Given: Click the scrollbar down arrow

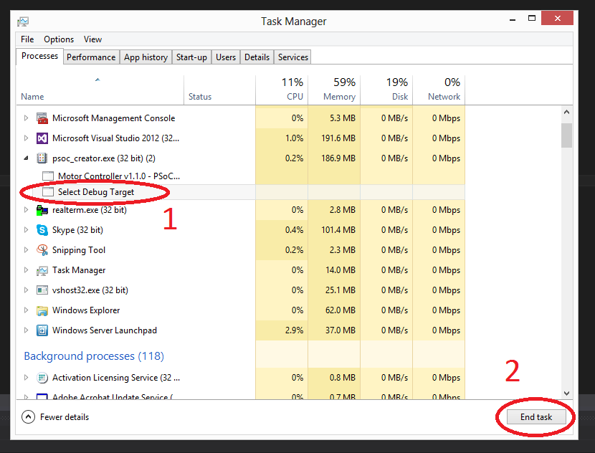Looking at the screenshot, I should coord(566,393).
